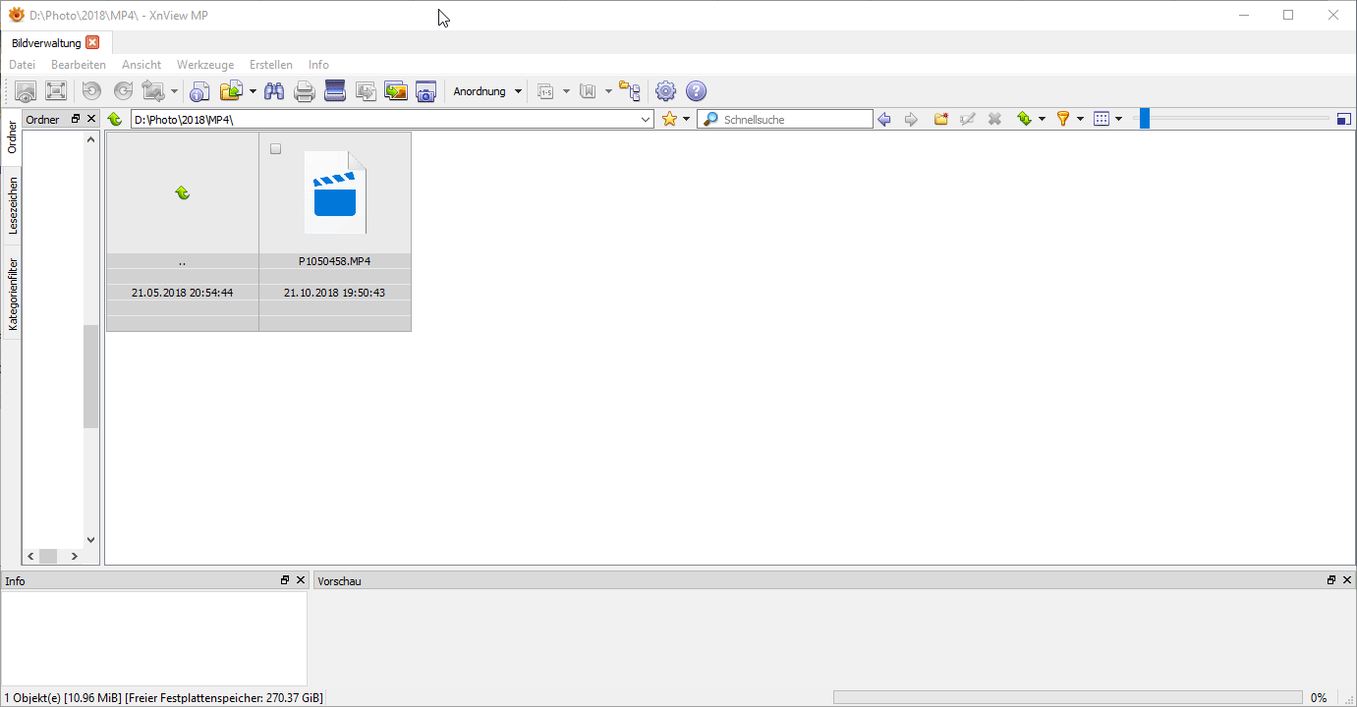
Task: Open the batch rename icon
Action: point(546,91)
